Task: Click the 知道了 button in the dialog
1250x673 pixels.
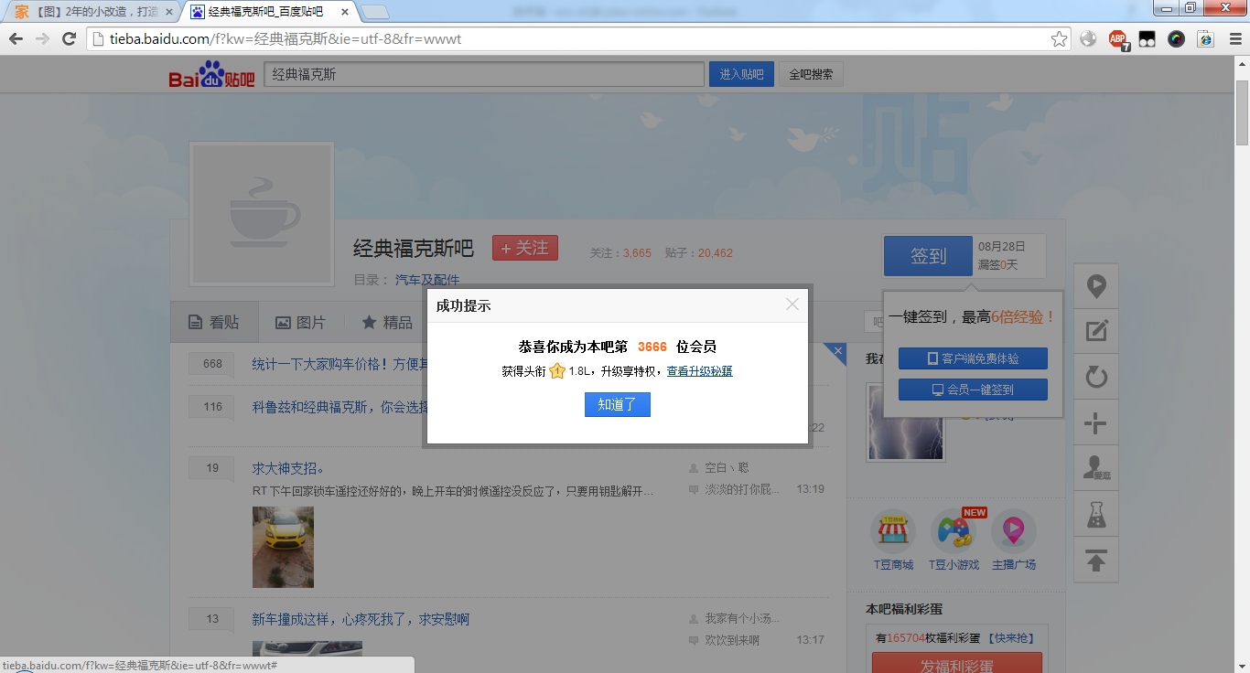Action: [618, 404]
